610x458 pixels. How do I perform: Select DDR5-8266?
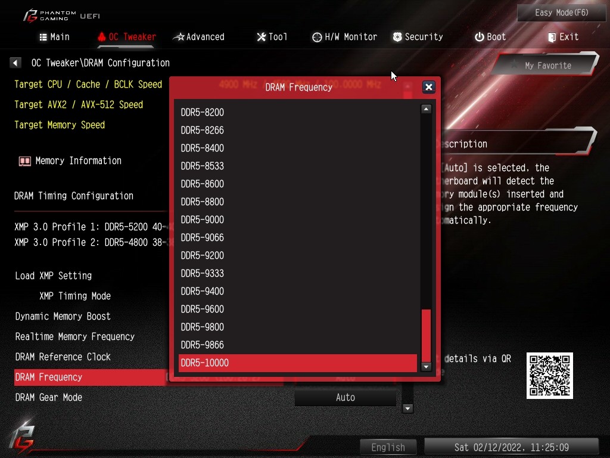tap(298, 130)
